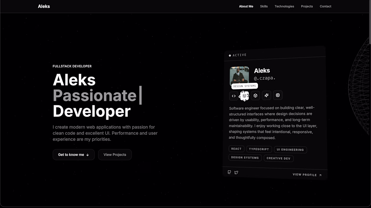Go to the Projects nav item
The width and height of the screenshot is (371, 208).
click(307, 6)
